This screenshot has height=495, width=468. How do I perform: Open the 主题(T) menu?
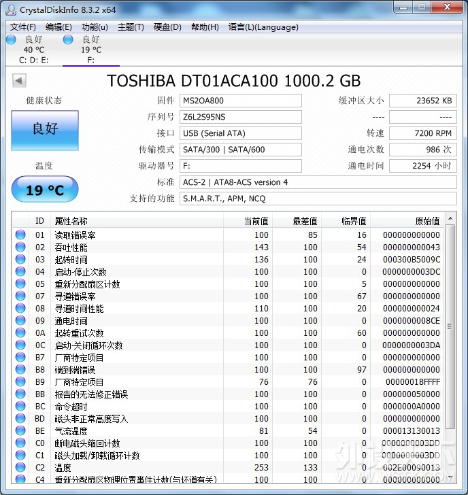131,27
